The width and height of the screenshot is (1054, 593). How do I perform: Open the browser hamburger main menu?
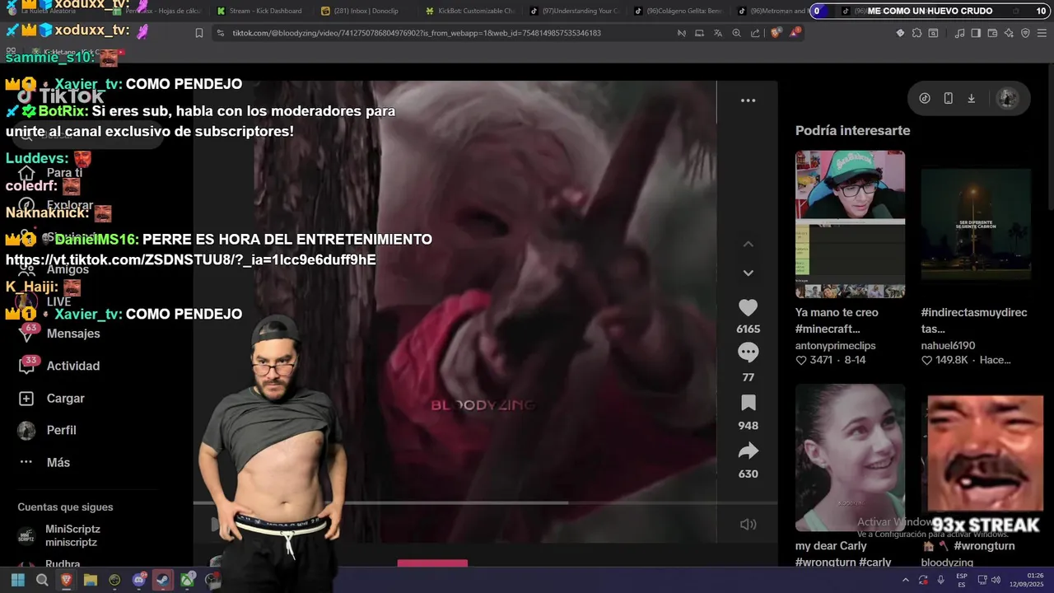[1042, 33]
